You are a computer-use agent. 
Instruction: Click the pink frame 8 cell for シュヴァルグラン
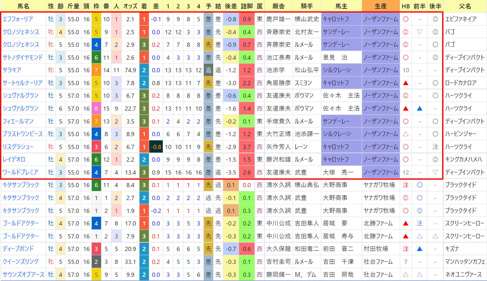coord(96,108)
